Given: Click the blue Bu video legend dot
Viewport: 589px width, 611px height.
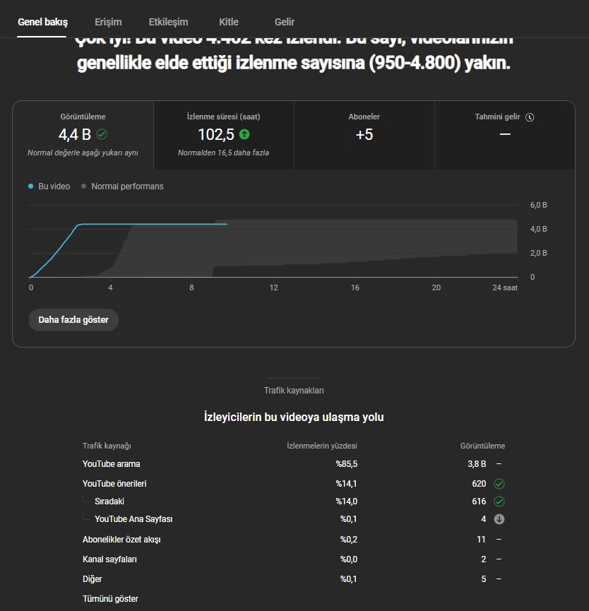Looking at the screenshot, I should [31, 186].
